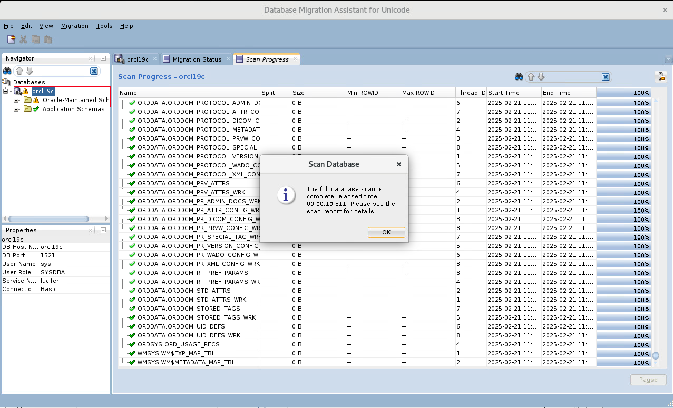
Task: Click the Navigator find-next down arrow
Action: [x=30, y=71]
